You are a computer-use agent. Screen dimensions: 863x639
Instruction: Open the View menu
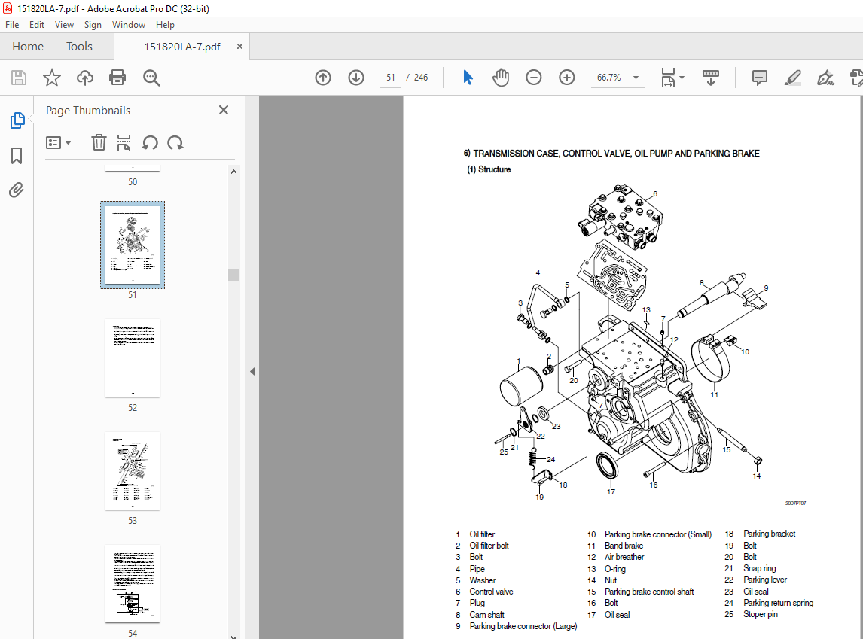[64, 25]
